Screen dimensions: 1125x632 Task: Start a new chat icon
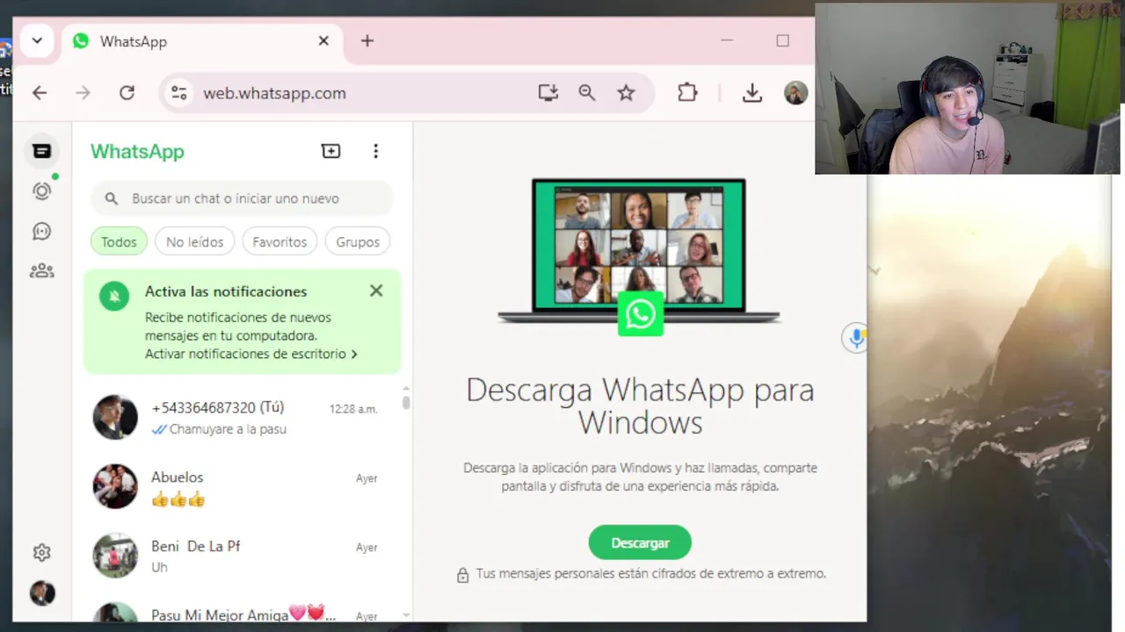[x=330, y=151]
